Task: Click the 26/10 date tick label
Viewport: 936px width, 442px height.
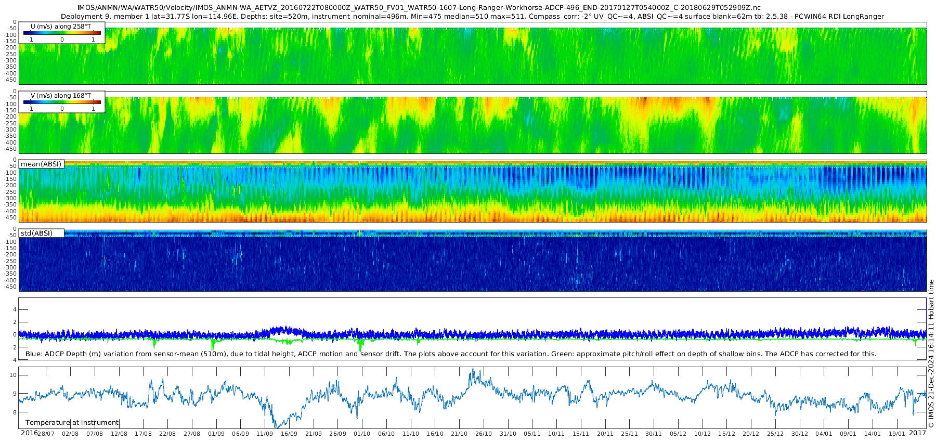Action: tap(484, 434)
